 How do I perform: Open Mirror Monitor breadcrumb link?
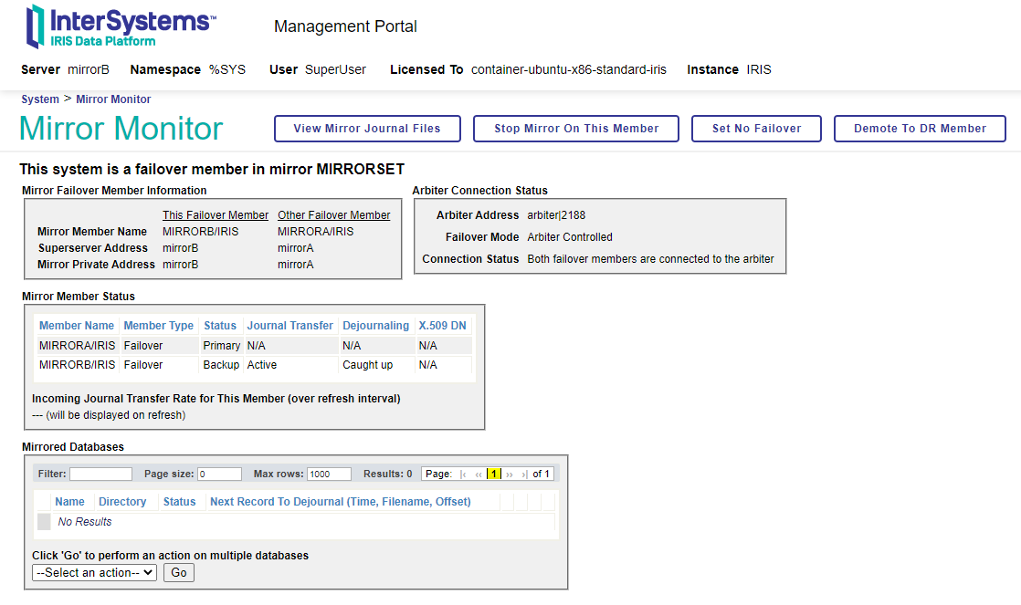[x=113, y=99]
